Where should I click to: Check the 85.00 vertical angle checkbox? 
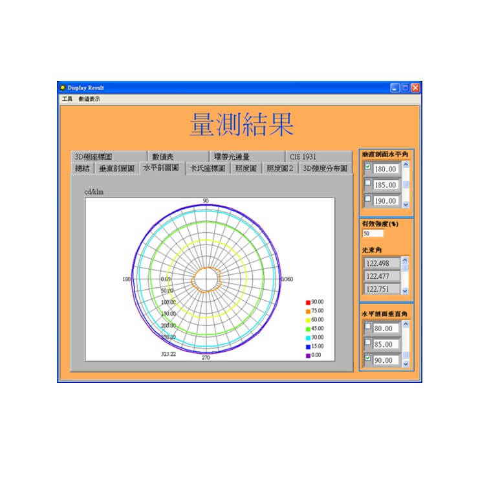tap(367, 342)
